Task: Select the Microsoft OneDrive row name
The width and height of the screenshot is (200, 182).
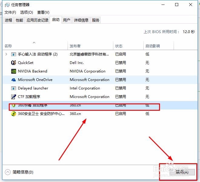Action: (x=35, y=80)
